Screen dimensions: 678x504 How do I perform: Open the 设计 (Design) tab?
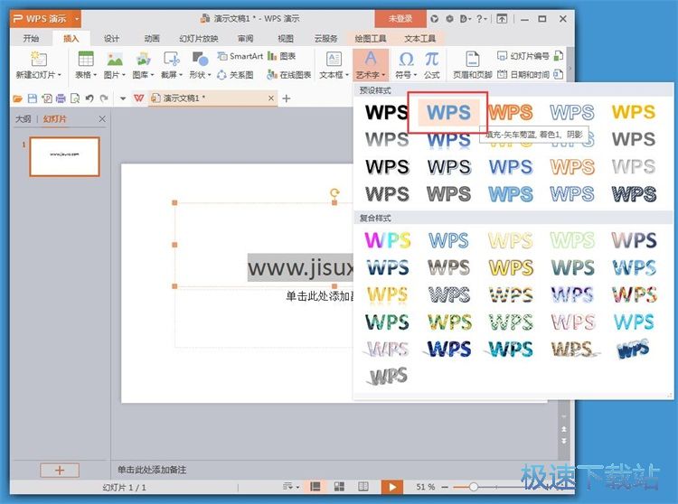tap(111, 39)
